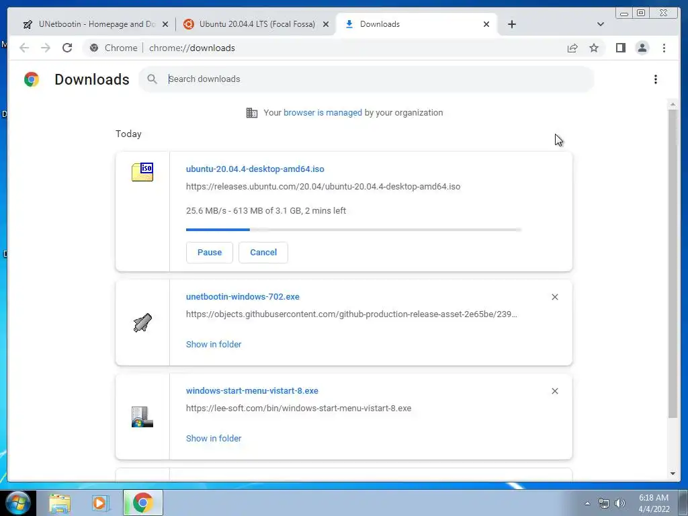This screenshot has width=688, height=516.
Task: Switch to the UNetbootin Homepage tab
Action: 97,24
